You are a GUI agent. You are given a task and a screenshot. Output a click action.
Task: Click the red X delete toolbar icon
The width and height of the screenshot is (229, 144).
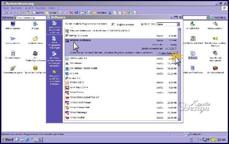click(71, 13)
